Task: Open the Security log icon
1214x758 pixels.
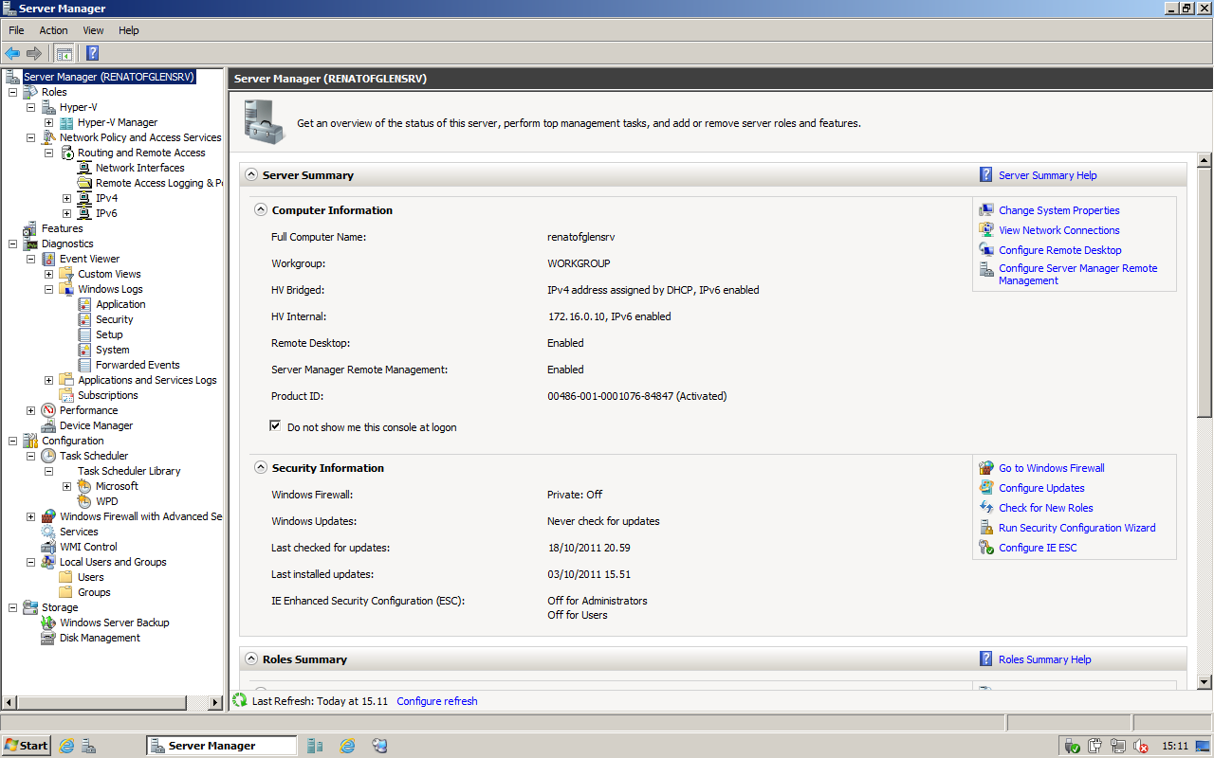Action: (84, 319)
